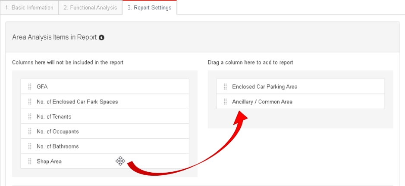Click drag handle of Ancillary / Common Area
405x186 pixels.
click(225, 102)
